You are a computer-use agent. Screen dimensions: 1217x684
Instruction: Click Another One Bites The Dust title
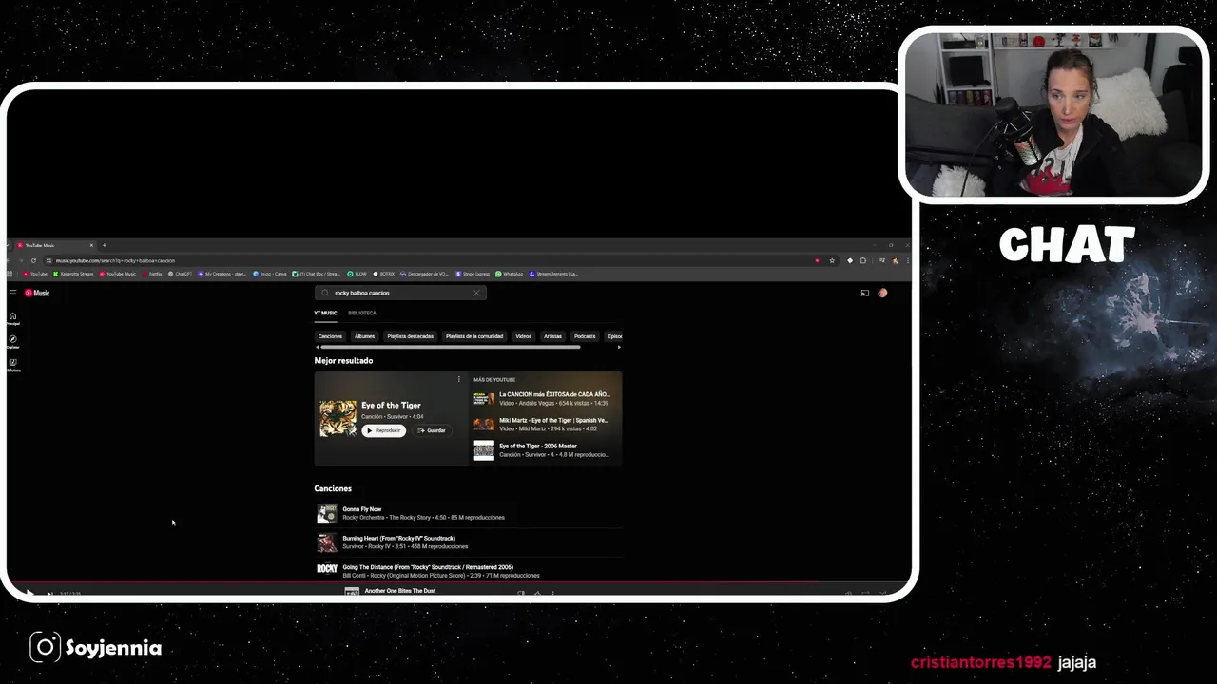pyautogui.click(x=400, y=591)
